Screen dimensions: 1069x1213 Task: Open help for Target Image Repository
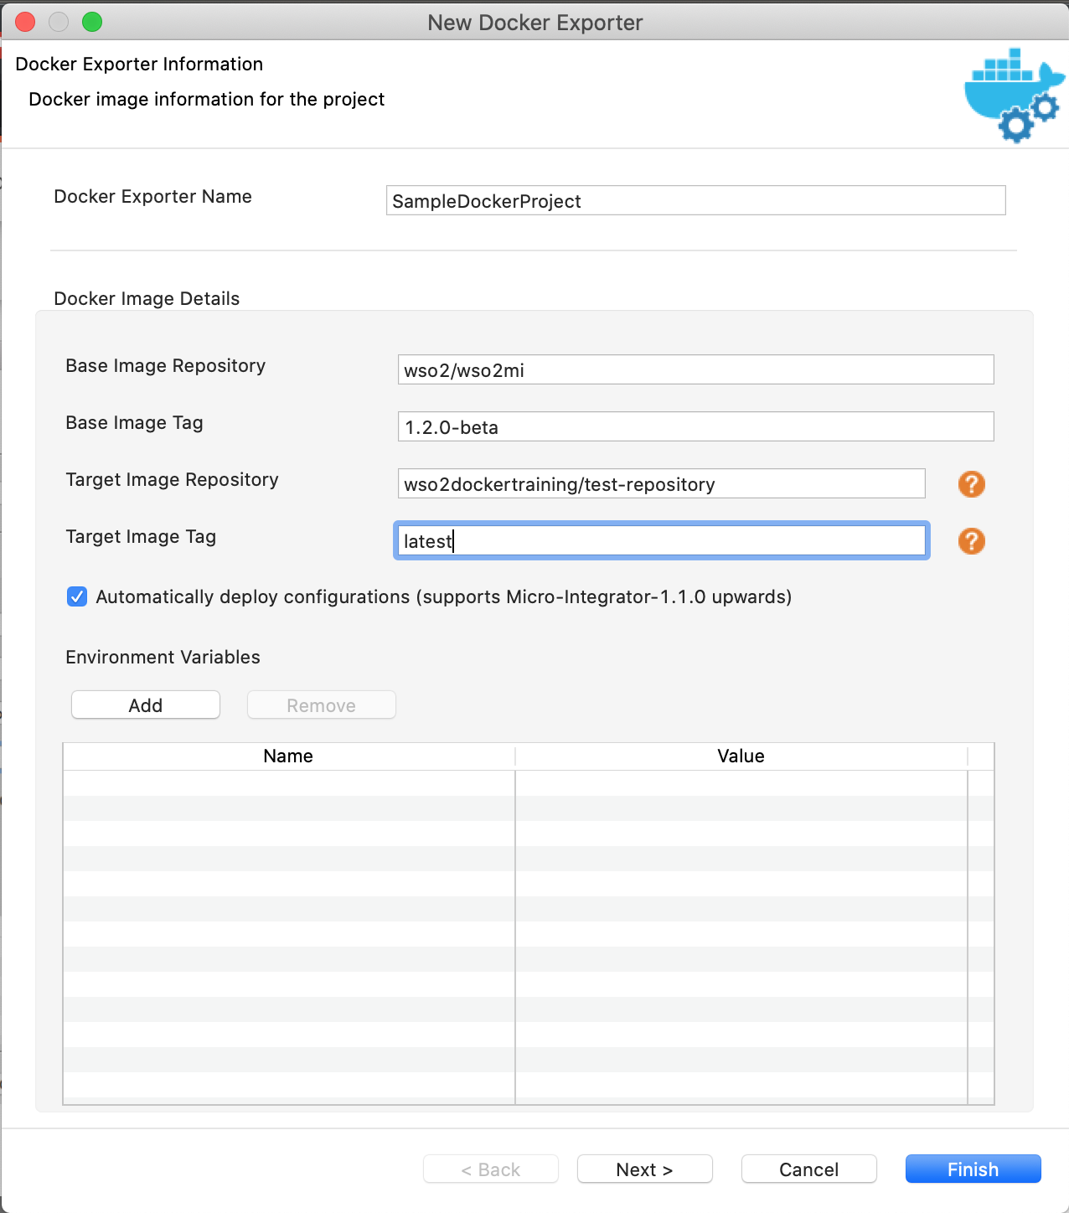coord(972,484)
